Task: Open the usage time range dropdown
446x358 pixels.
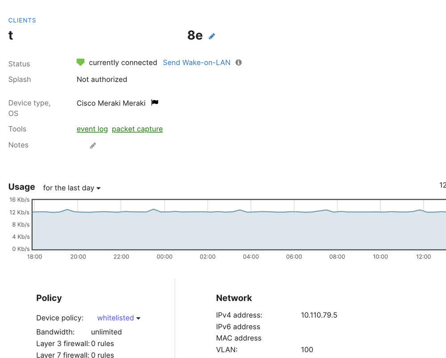Action: (x=71, y=188)
